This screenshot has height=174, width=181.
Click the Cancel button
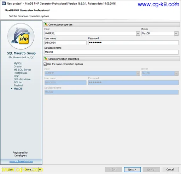tap(170, 169)
